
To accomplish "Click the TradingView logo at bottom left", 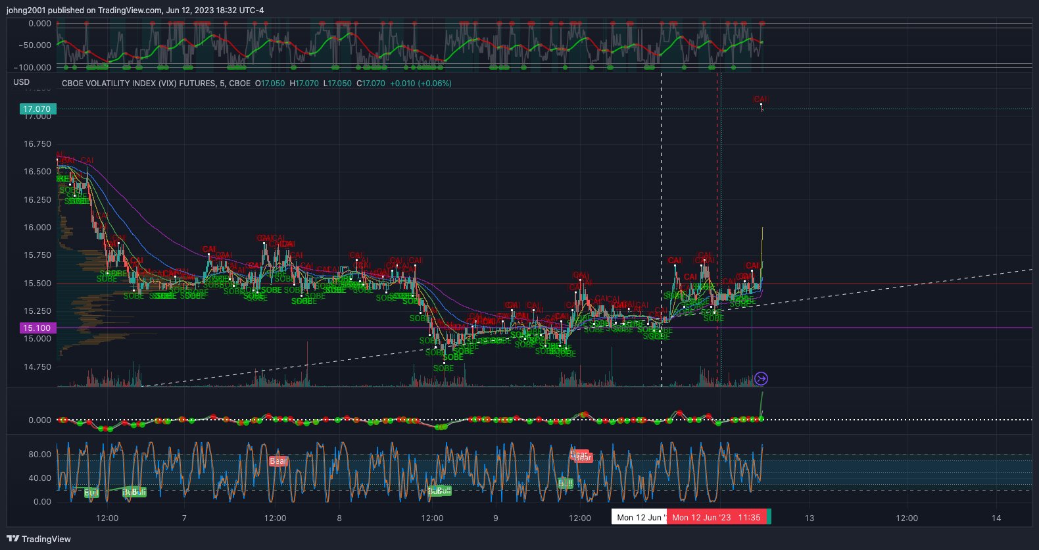I will point(39,539).
